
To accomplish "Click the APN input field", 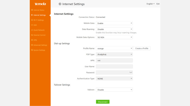I will tap(114, 61).
